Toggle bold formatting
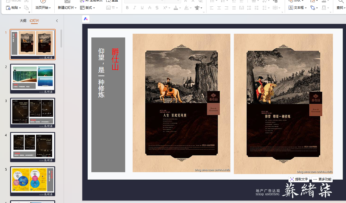This screenshot has width=346, height=203. pos(127,8)
